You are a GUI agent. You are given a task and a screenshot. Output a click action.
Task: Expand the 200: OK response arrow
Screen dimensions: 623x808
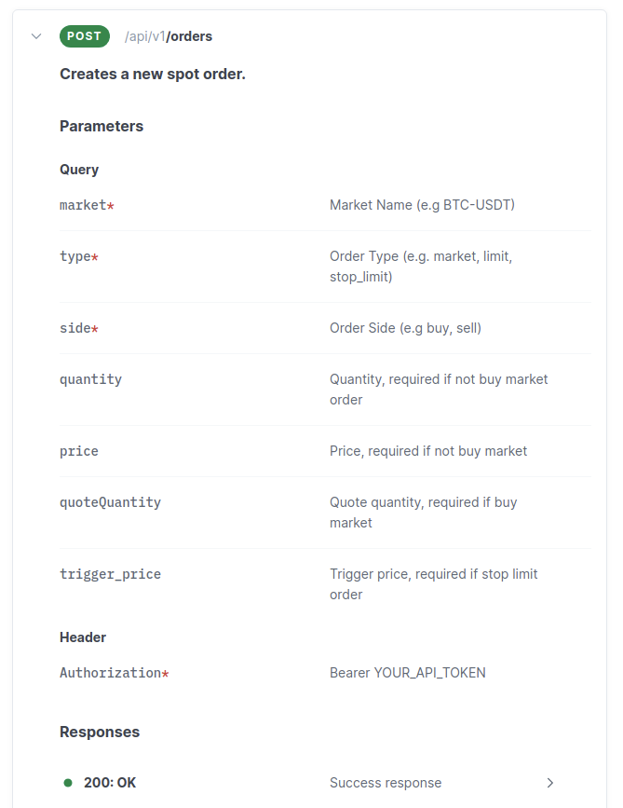coord(550,783)
